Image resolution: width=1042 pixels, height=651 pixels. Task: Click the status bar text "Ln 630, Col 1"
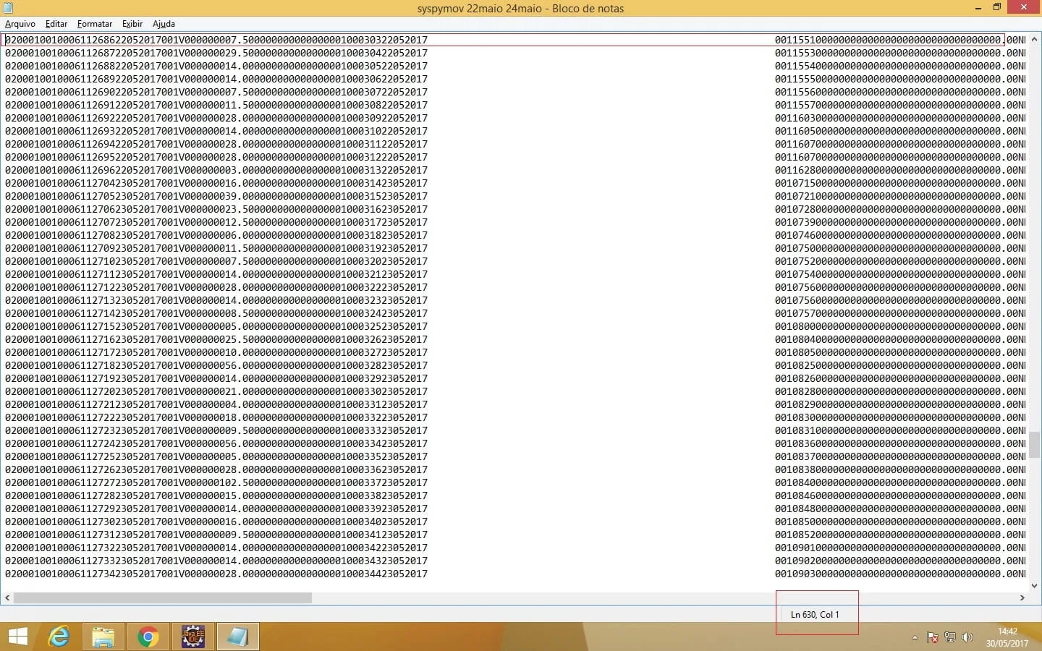pos(815,615)
